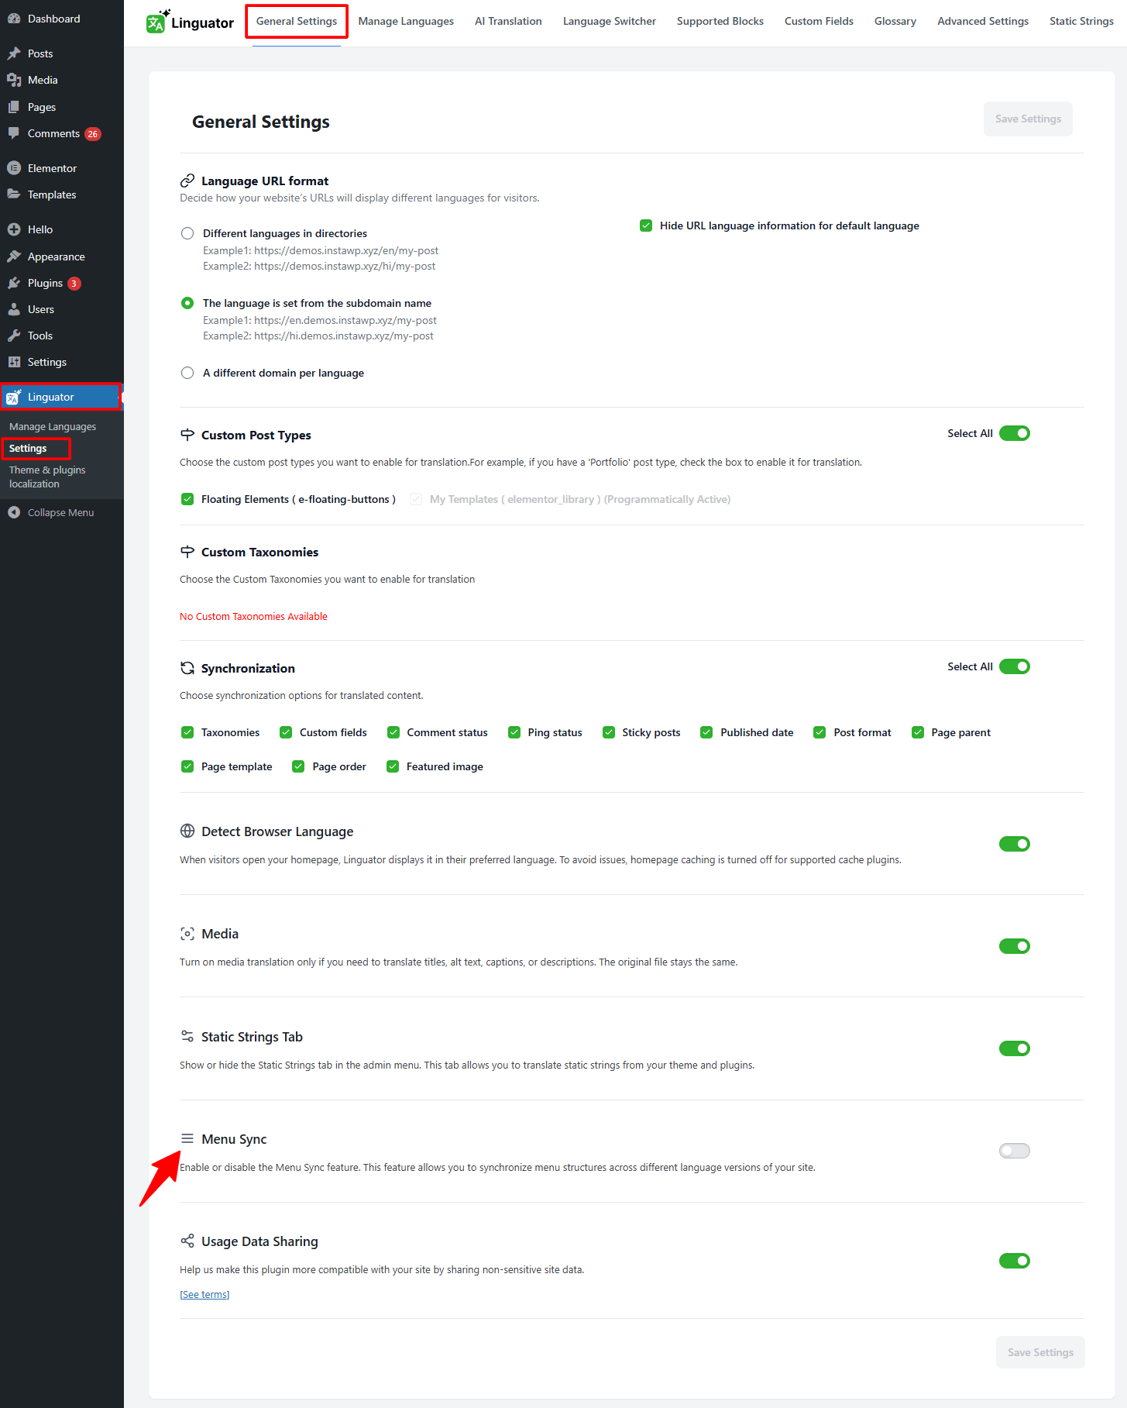Click the Collapse Menu arrow icon
Viewport: 1127px width, 1408px height.
pyautogui.click(x=14, y=512)
